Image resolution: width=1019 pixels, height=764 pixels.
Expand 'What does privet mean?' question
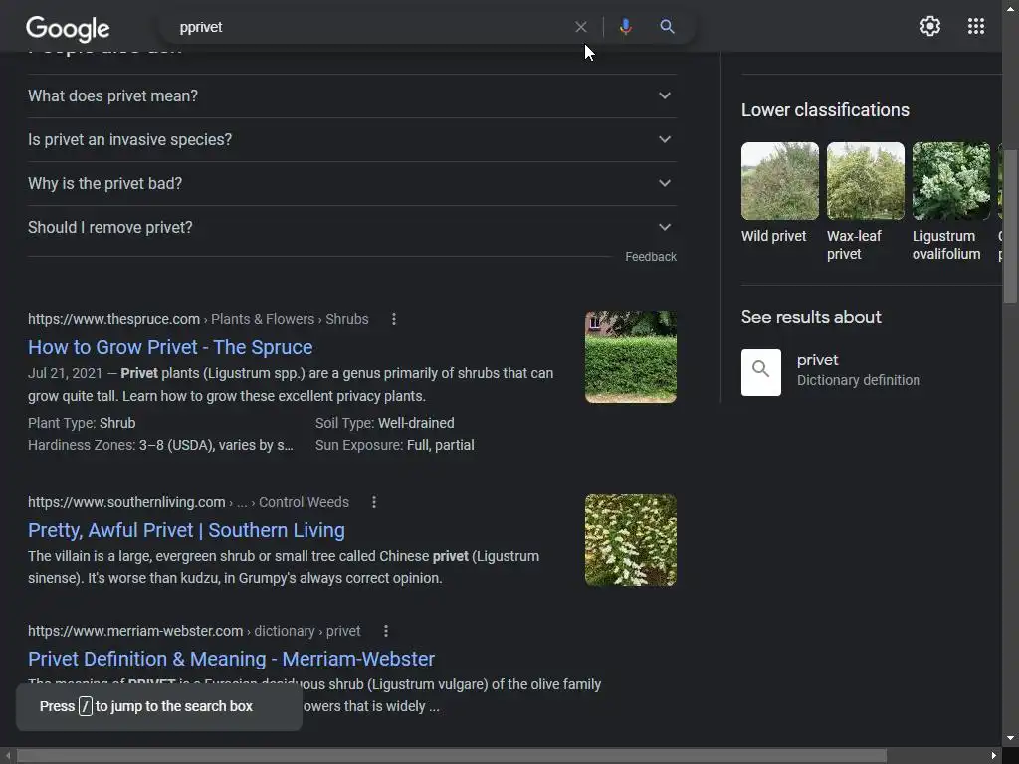(x=352, y=96)
